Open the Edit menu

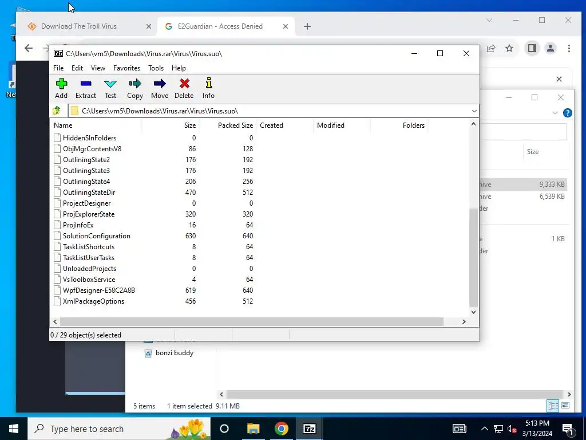(x=77, y=68)
